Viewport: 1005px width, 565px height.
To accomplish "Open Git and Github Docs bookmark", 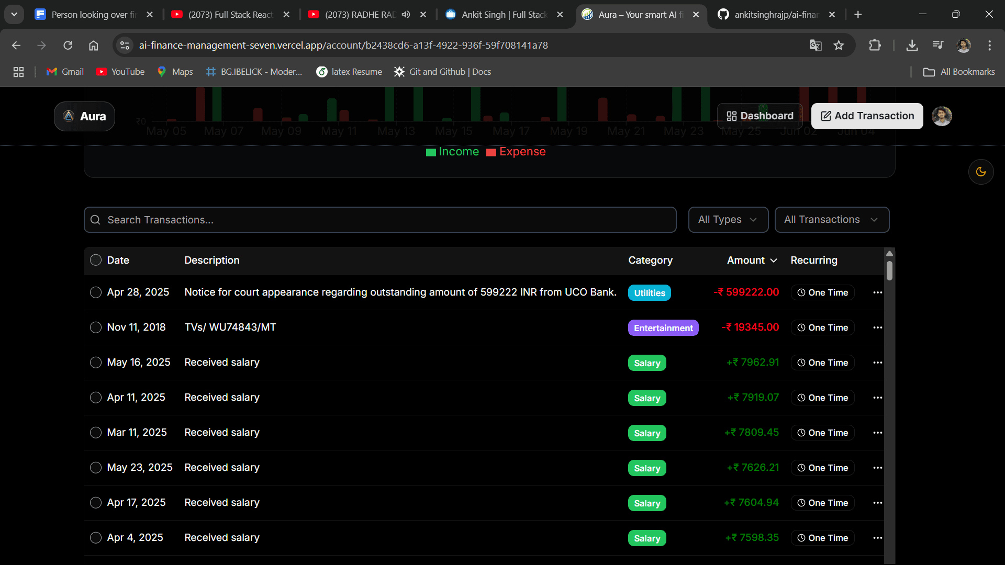I will coord(443,72).
